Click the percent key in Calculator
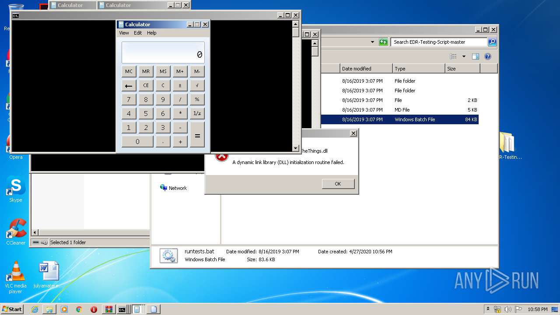Screen dimensions: 560x315 click(197, 99)
